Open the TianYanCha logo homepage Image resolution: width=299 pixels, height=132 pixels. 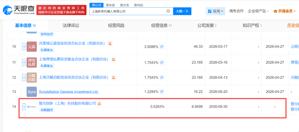pyautogui.click(x=19, y=10)
